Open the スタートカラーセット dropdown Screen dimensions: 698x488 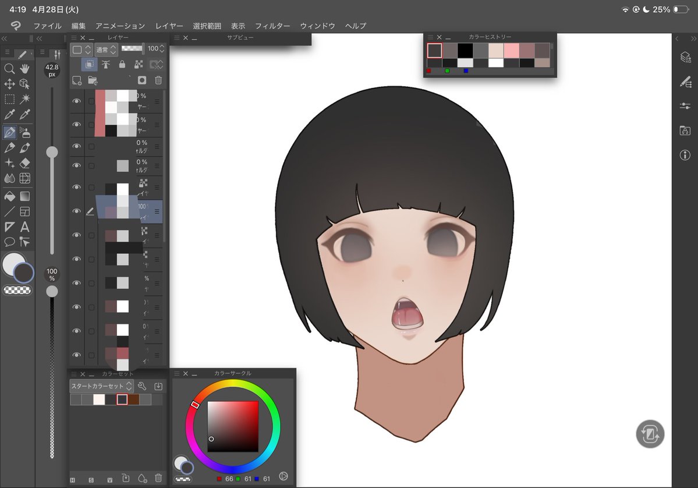[101, 386]
